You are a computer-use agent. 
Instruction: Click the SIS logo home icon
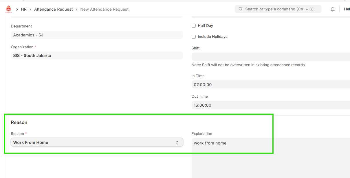point(9,9)
